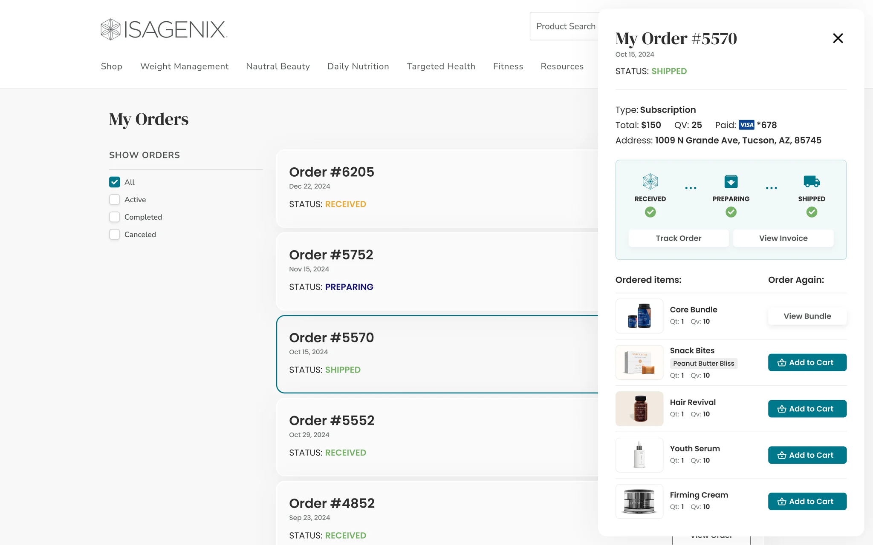The width and height of the screenshot is (873, 545).
Task: Open the Fitness menu
Action: pyautogui.click(x=508, y=66)
